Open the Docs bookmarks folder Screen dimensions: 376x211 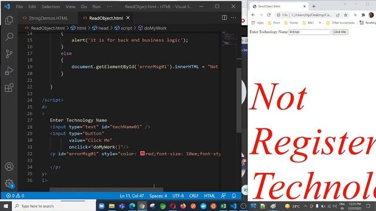click(x=274, y=23)
